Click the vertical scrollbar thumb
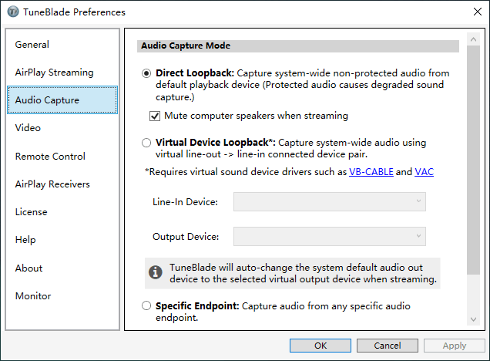The height and width of the screenshot is (361, 490). [473, 160]
